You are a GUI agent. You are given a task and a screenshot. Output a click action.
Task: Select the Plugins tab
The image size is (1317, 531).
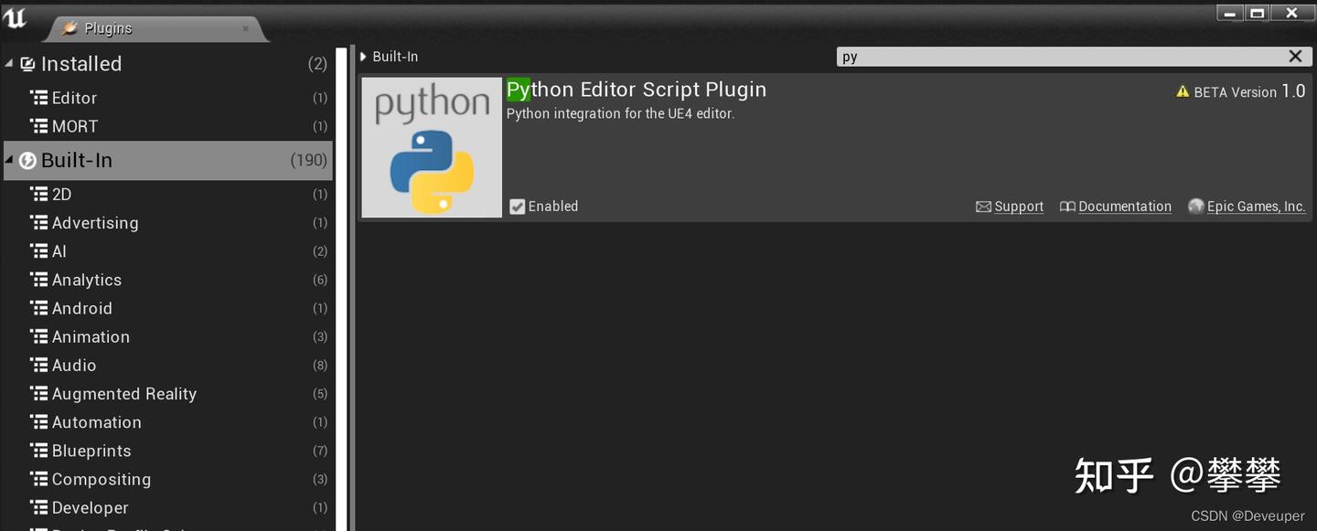pos(108,28)
